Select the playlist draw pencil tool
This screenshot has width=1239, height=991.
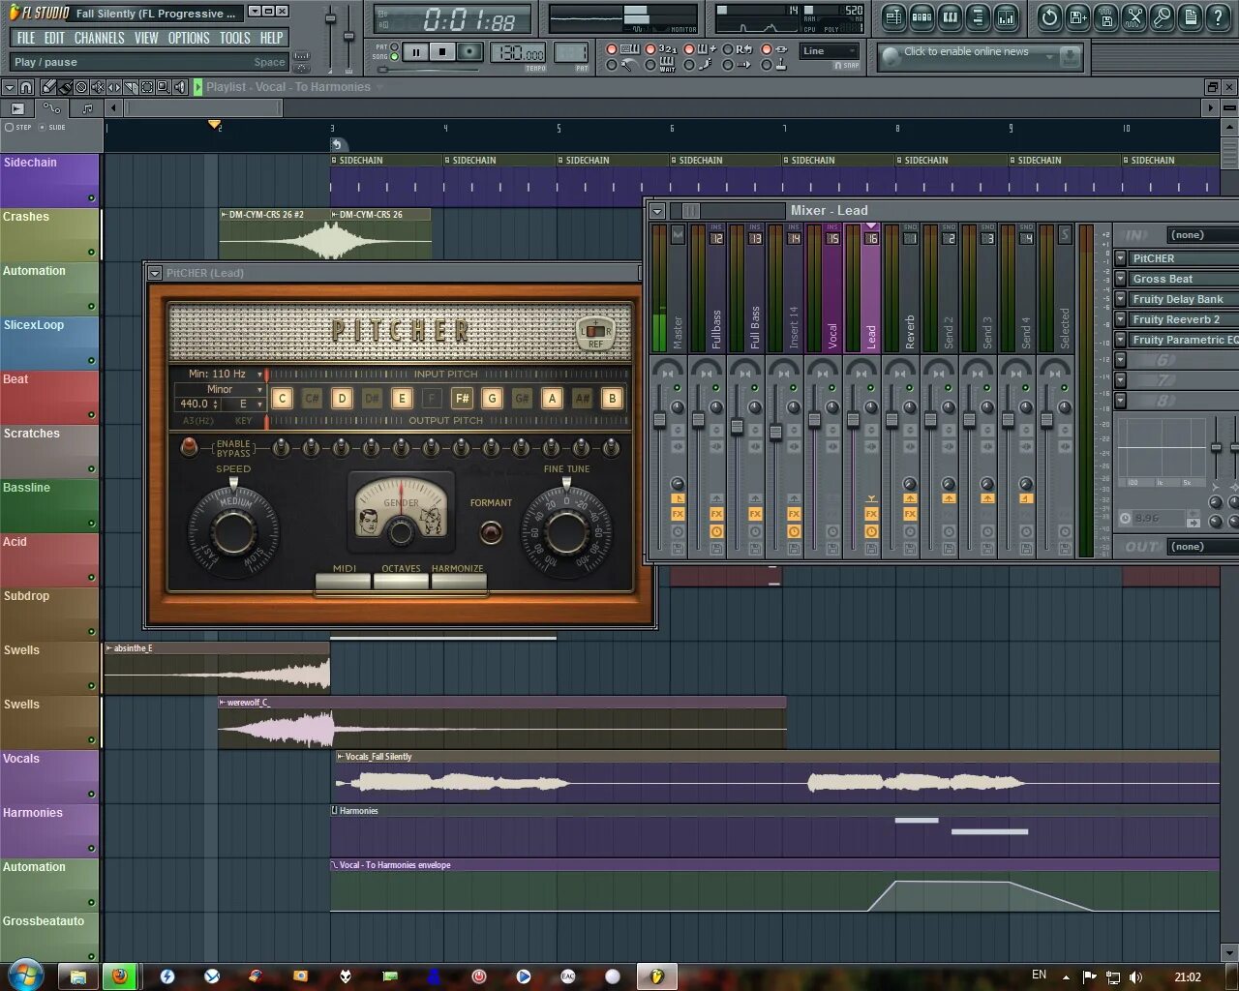click(48, 87)
